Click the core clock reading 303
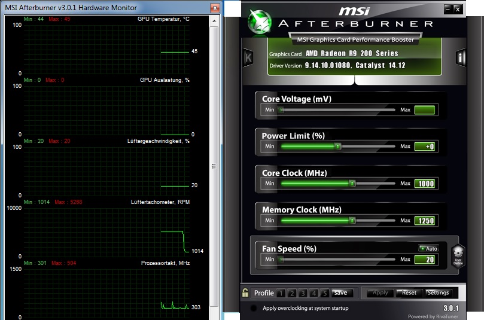 click(x=196, y=307)
